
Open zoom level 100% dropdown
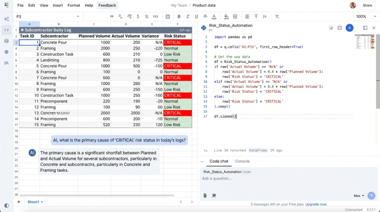pyautogui.click(x=366, y=16)
